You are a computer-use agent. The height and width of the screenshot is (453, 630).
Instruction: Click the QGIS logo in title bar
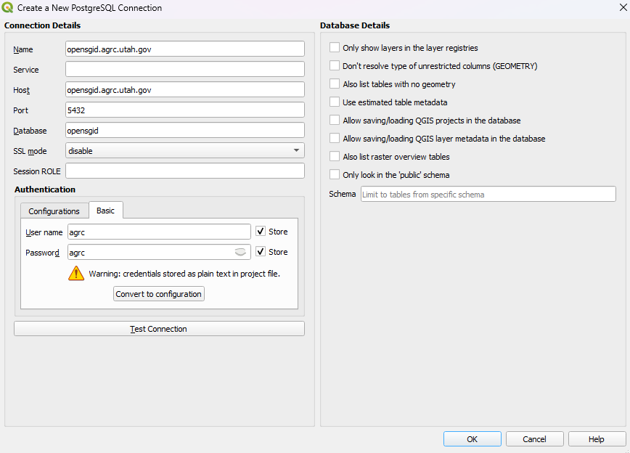(7, 8)
